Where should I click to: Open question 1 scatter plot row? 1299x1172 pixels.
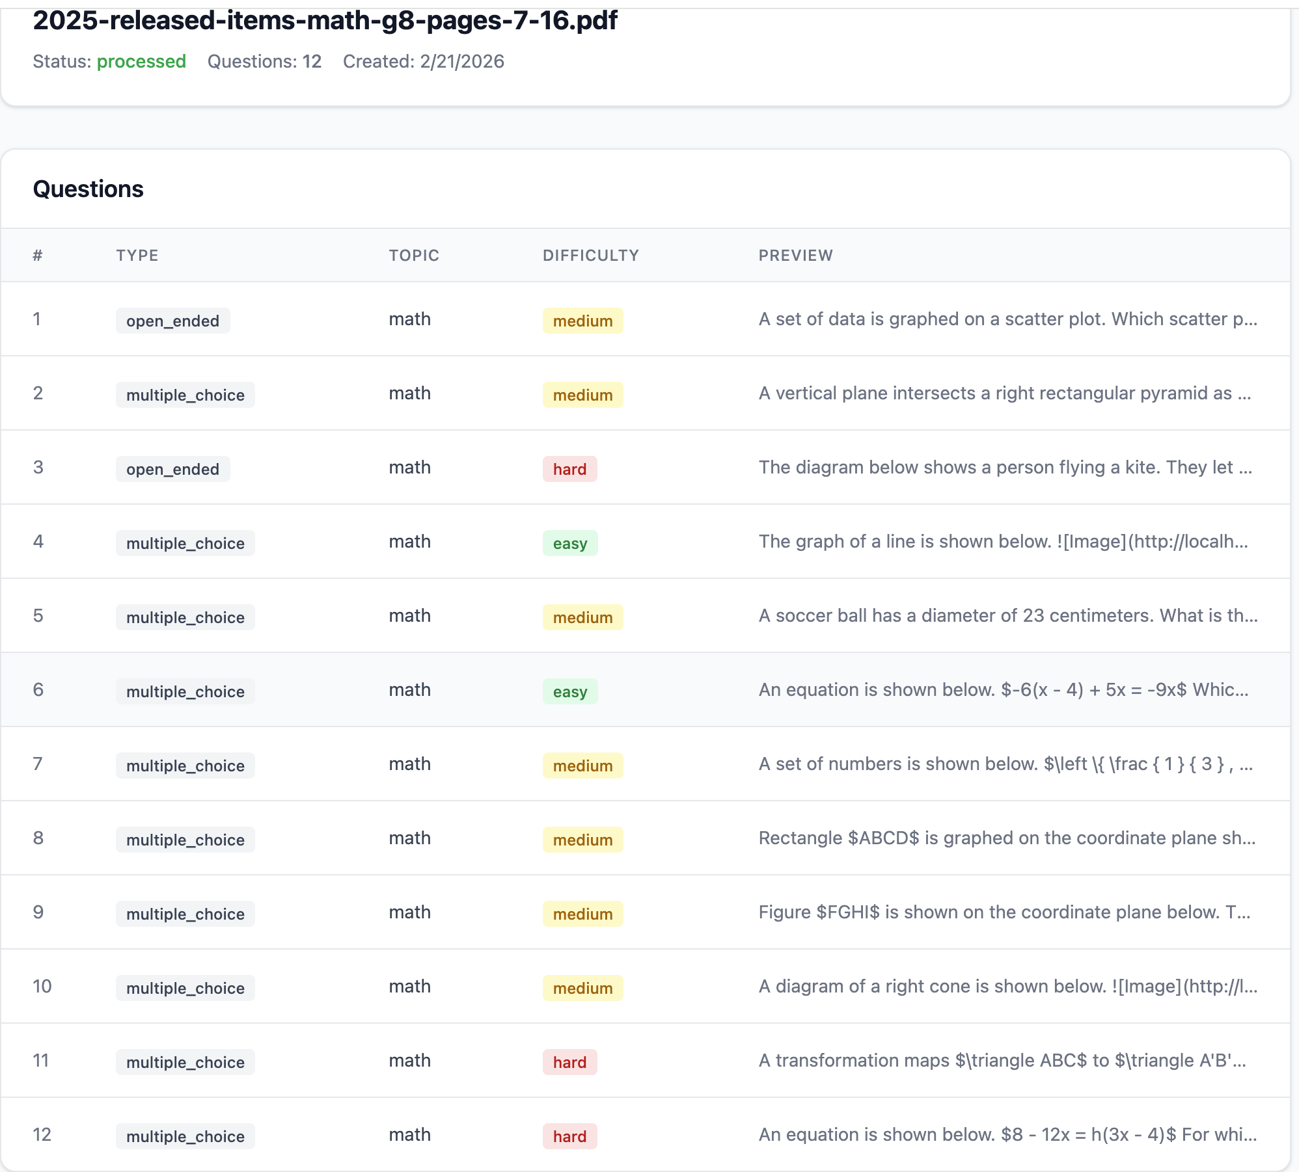click(1007, 319)
